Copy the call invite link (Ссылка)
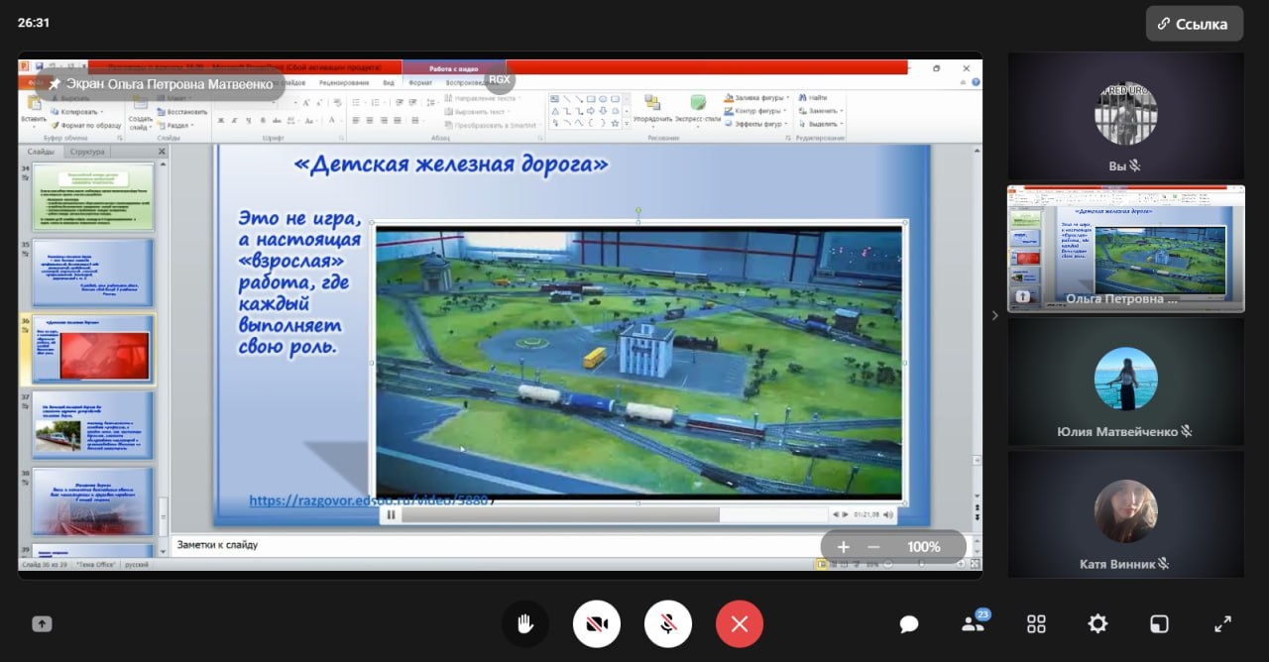1269x662 pixels. point(1194,24)
